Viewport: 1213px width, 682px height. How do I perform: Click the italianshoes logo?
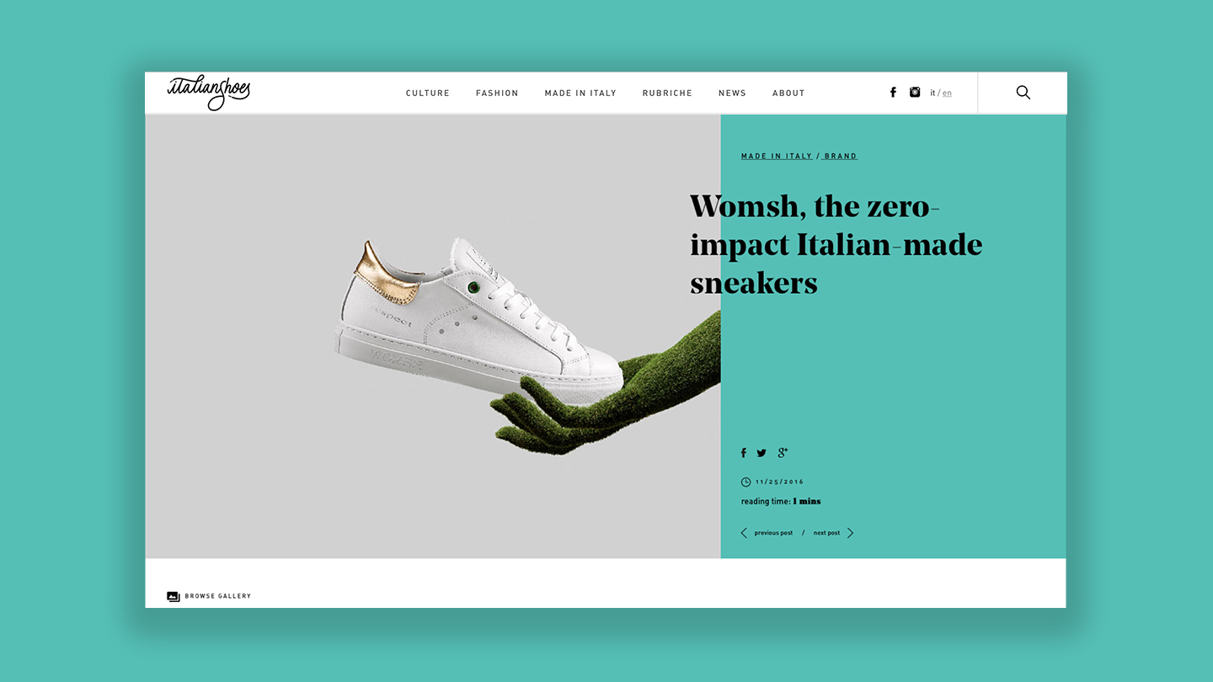(x=209, y=93)
